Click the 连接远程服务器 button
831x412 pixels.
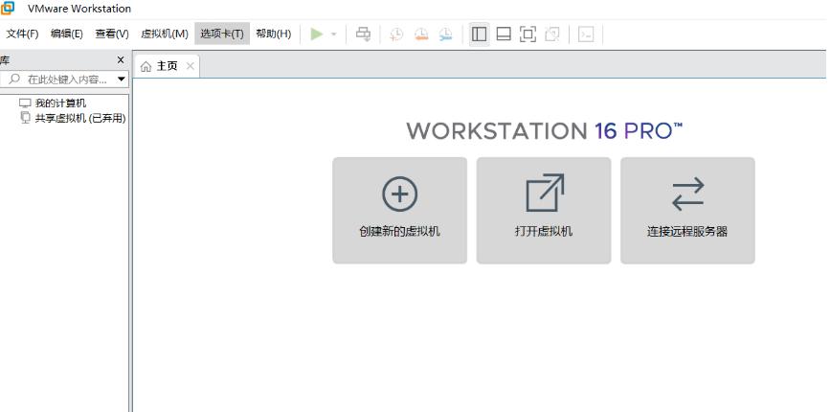[x=687, y=210]
